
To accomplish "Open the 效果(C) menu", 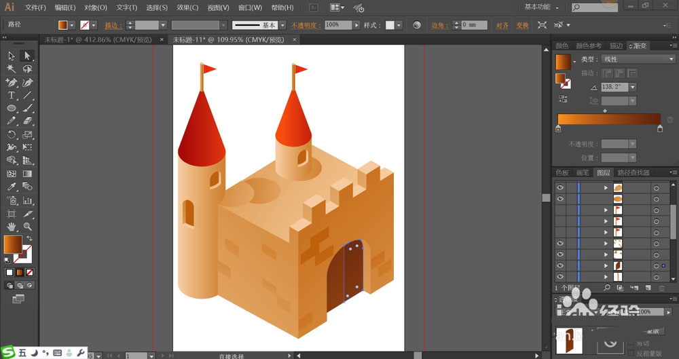I will point(187,7).
